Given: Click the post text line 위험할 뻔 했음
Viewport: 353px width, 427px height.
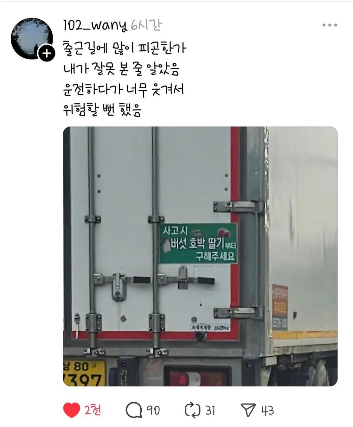Looking at the screenshot, I should pos(102,110).
